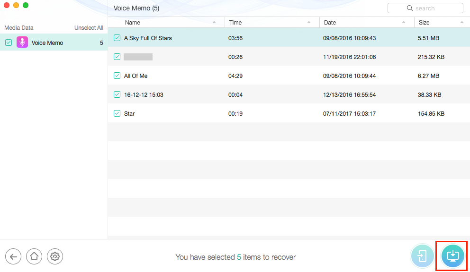The width and height of the screenshot is (470, 272).
Task: Select the A Sky Full Of Stars name
Action: 148,38
